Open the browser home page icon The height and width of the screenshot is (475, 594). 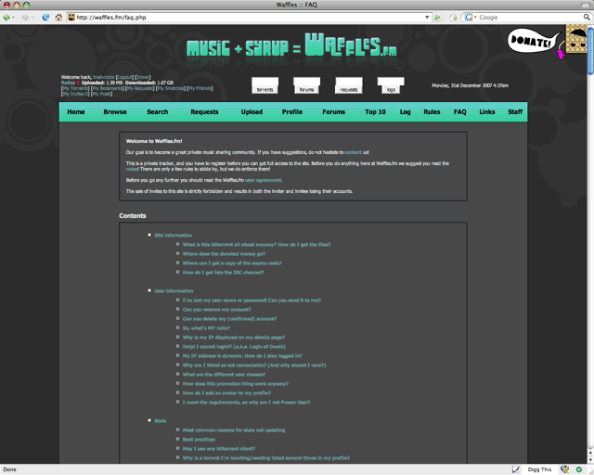[58, 18]
